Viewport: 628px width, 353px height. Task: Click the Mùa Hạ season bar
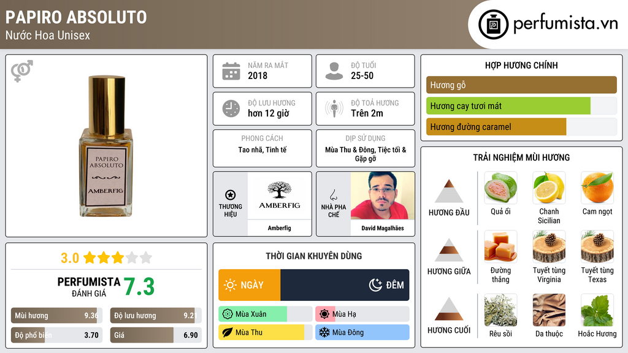pyautogui.click(x=362, y=314)
